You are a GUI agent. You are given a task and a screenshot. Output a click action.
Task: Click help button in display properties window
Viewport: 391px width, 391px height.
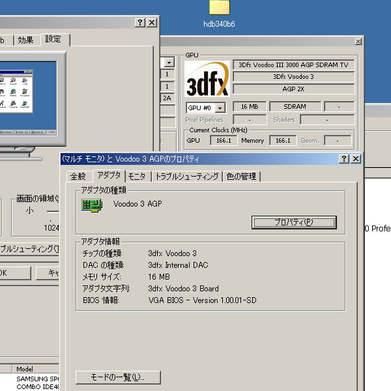coord(140,23)
